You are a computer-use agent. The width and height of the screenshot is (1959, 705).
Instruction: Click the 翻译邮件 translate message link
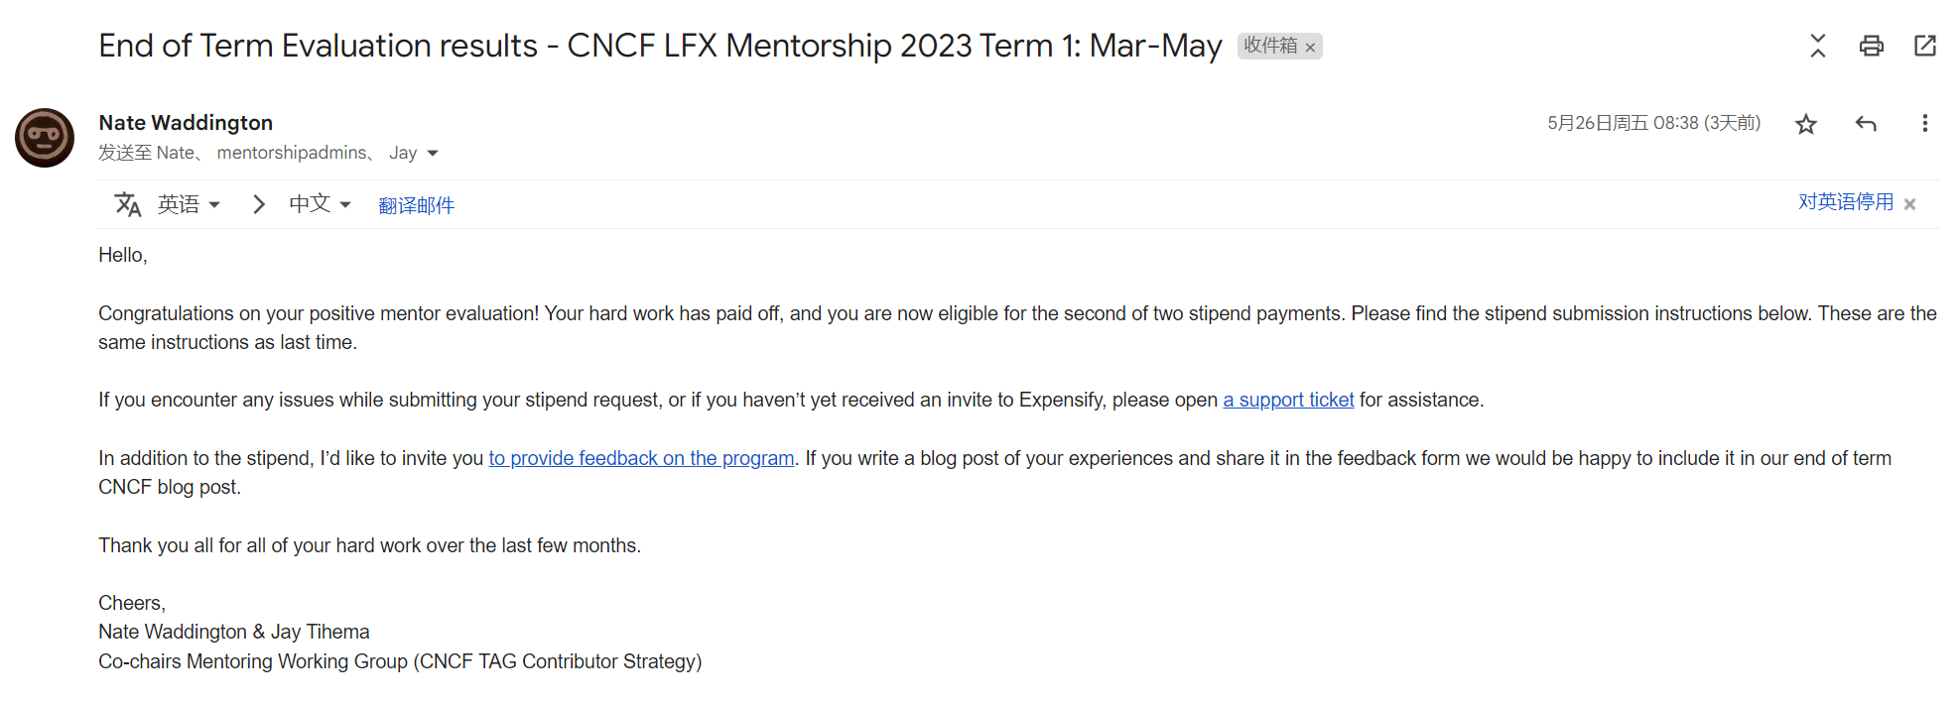tap(416, 205)
